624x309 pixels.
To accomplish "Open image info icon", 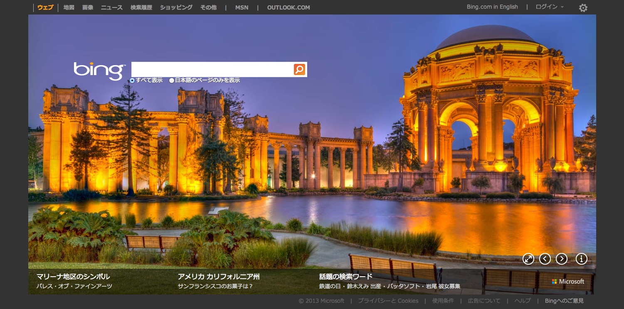I will tap(581, 259).
